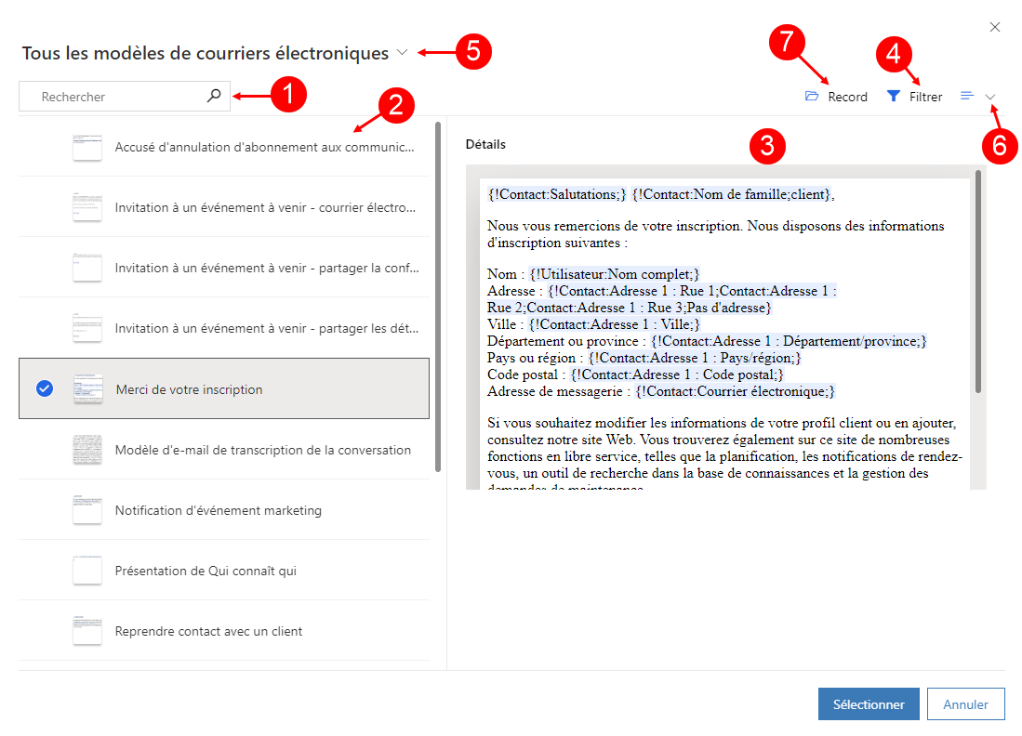
Task: Expand the 'Tous les modèles de courriers électroniques' dropdown
Action: 402,53
